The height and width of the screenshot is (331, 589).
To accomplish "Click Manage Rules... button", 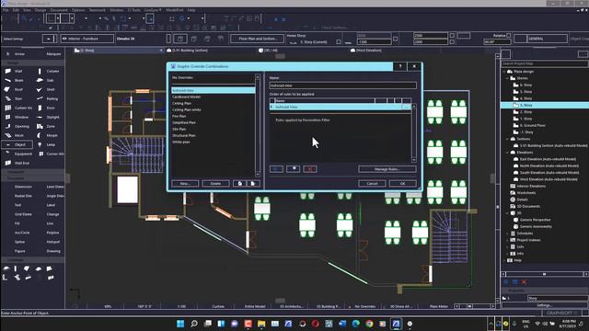I will pos(387,169).
